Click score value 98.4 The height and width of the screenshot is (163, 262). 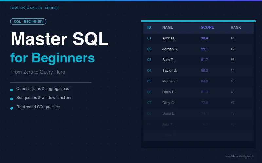coord(204,38)
